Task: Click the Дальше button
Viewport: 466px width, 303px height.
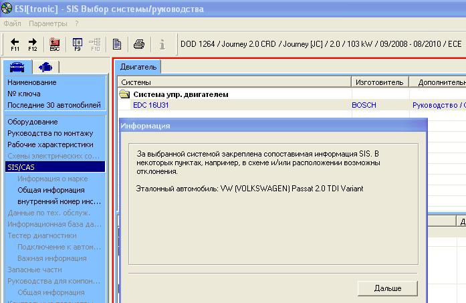Action: pyautogui.click(x=388, y=288)
